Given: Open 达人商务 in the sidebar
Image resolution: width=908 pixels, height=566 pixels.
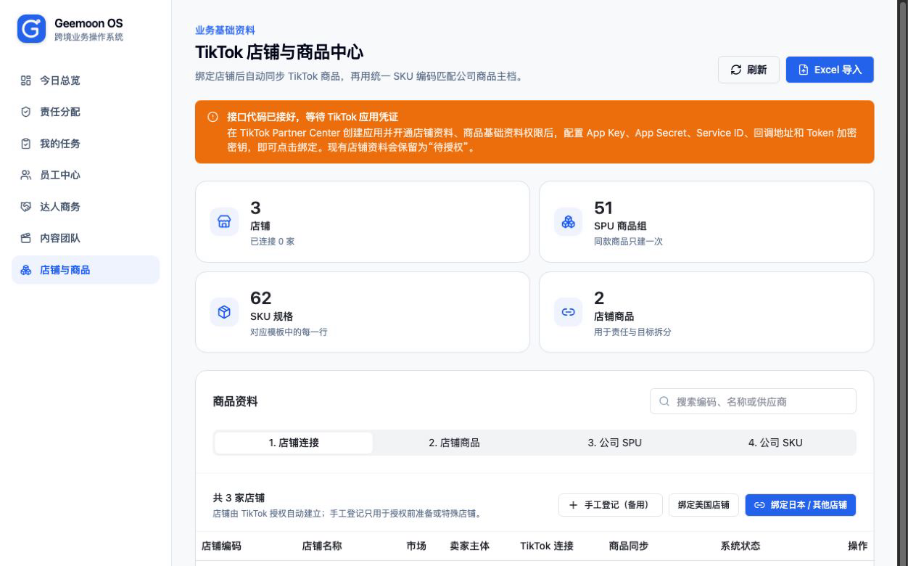Looking at the screenshot, I should coord(86,207).
